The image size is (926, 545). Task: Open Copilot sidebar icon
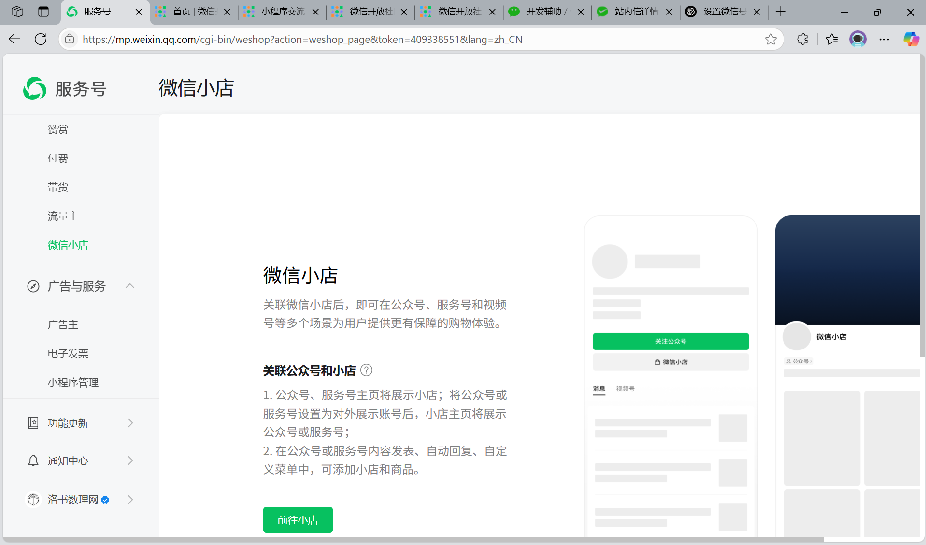point(911,39)
